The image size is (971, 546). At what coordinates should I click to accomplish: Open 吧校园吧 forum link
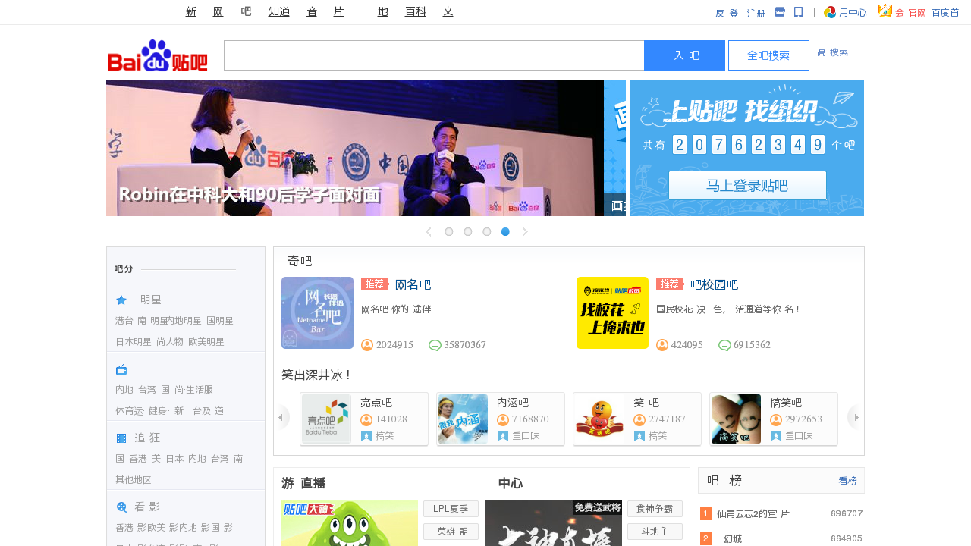(x=714, y=284)
